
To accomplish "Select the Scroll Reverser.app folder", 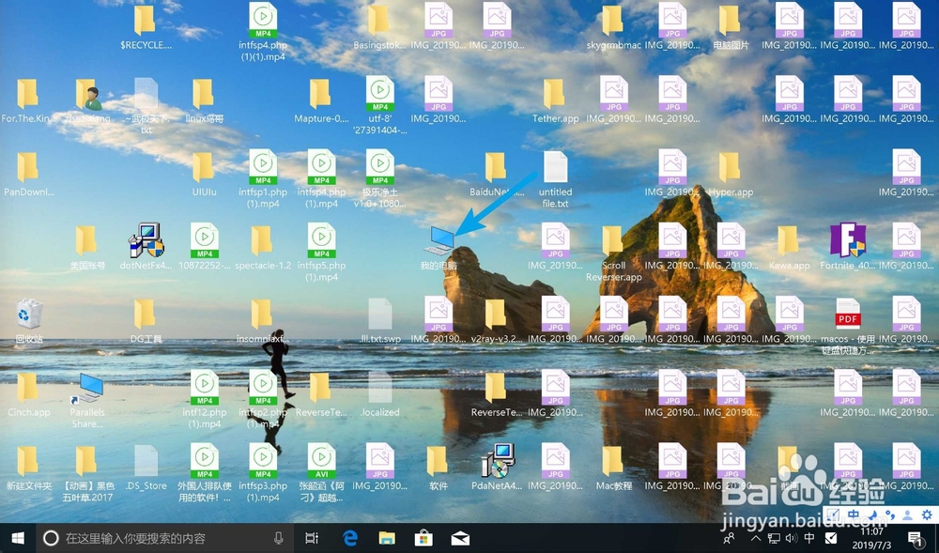I will (614, 253).
